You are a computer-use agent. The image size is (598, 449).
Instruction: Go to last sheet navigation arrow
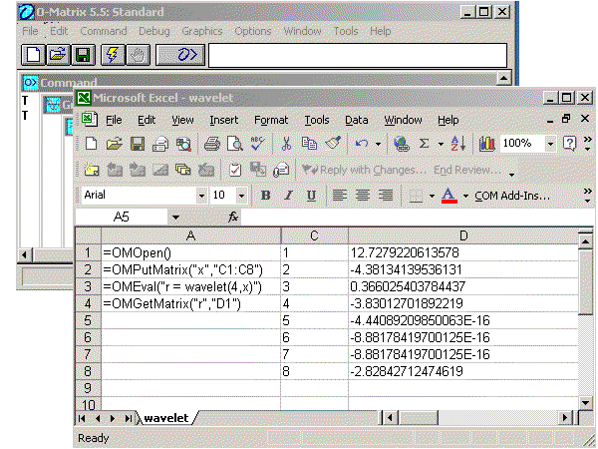point(128,418)
